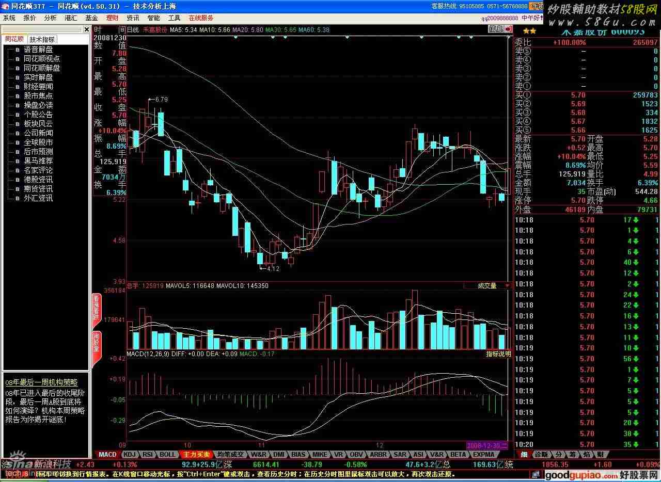661x482 pixels.
Task: Click the document icon beside 操盘必读
Action: (17, 105)
